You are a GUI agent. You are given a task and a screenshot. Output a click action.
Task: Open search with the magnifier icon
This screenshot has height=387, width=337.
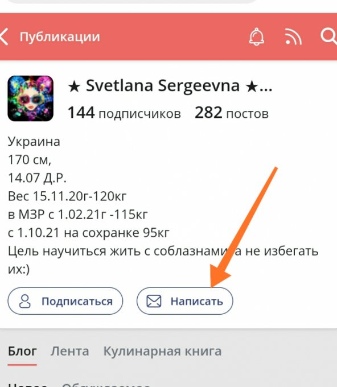coord(329,36)
